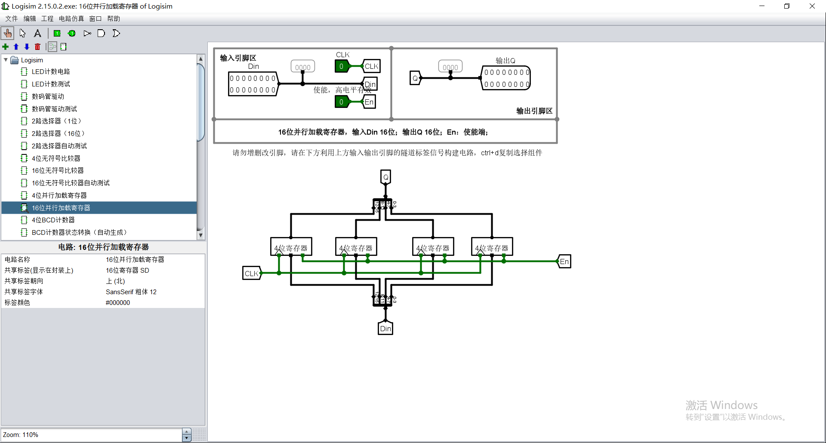Pick the output pin tool from toolbar

pyautogui.click(x=72, y=33)
